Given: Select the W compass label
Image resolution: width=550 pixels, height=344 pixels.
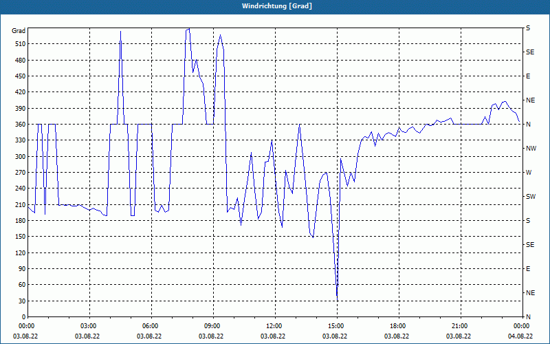Looking at the screenshot, I should 529,173.
